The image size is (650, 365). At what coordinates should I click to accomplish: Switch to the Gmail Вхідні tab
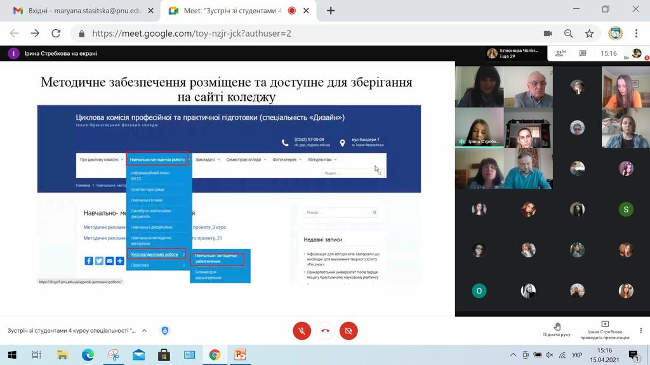[x=79, y=11]
